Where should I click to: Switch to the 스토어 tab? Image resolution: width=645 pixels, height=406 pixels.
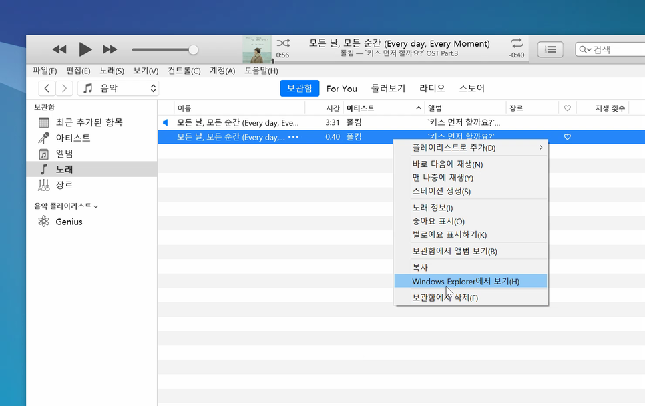point(471,88)
